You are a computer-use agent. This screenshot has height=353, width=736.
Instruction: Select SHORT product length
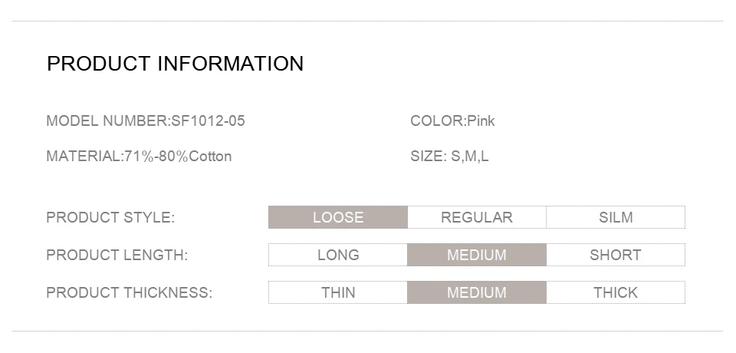coord(616,255)
